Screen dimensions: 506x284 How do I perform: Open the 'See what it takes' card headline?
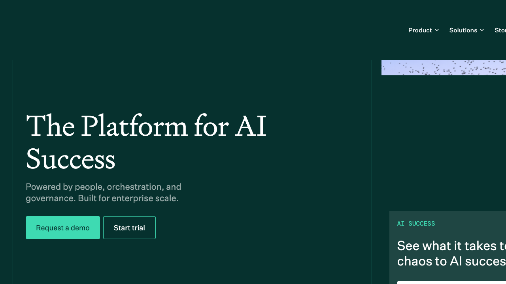tap(451, 246)
